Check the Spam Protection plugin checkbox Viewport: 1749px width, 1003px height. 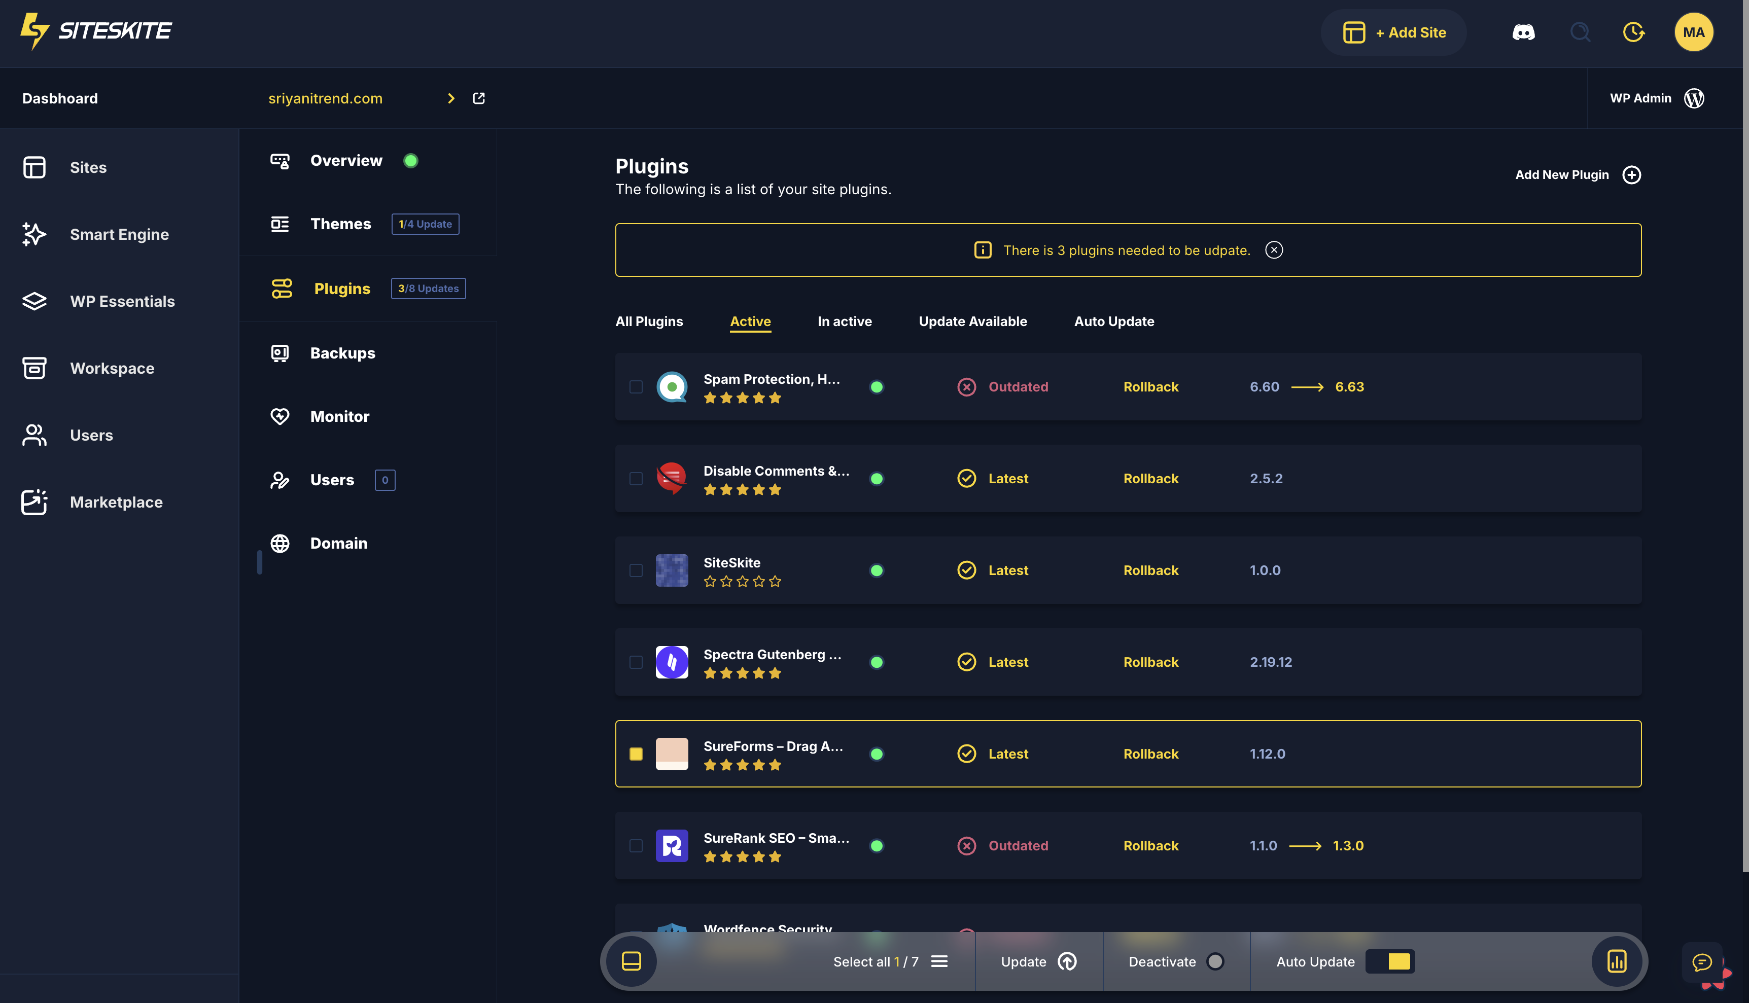pos(636,387)
